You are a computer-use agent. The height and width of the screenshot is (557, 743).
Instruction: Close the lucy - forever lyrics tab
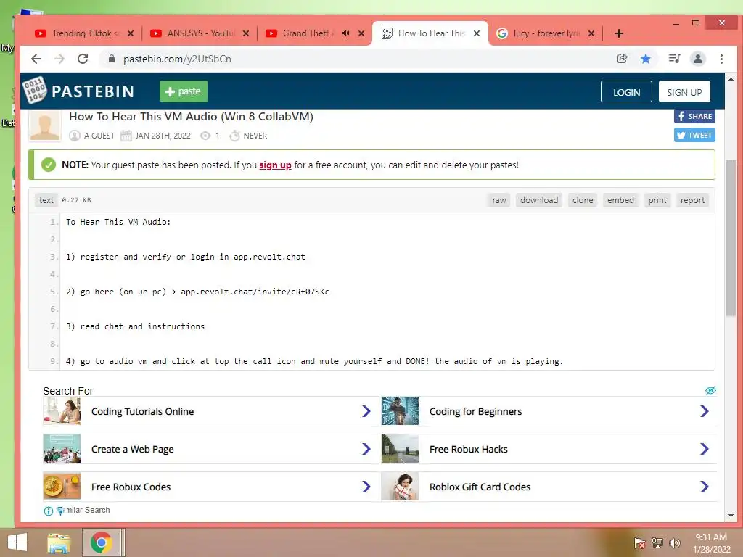[591, 33]
